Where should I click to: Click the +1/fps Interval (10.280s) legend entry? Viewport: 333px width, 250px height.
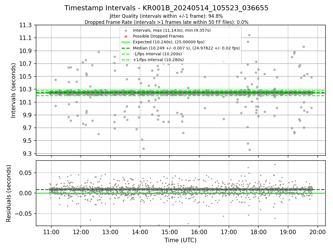(158, 60)
